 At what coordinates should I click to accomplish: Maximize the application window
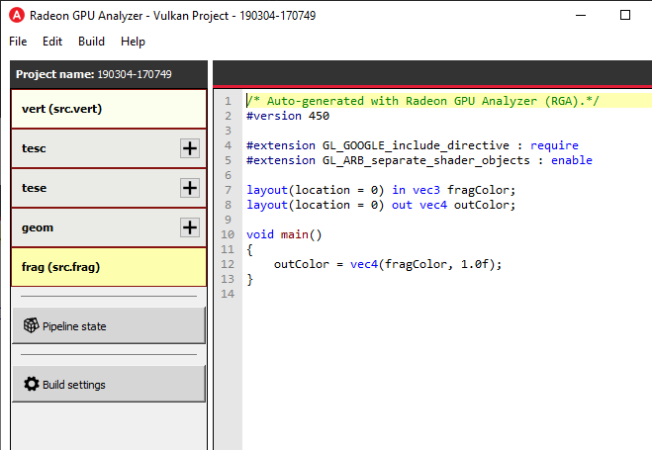pyautogui.click(x=624, y=16)
